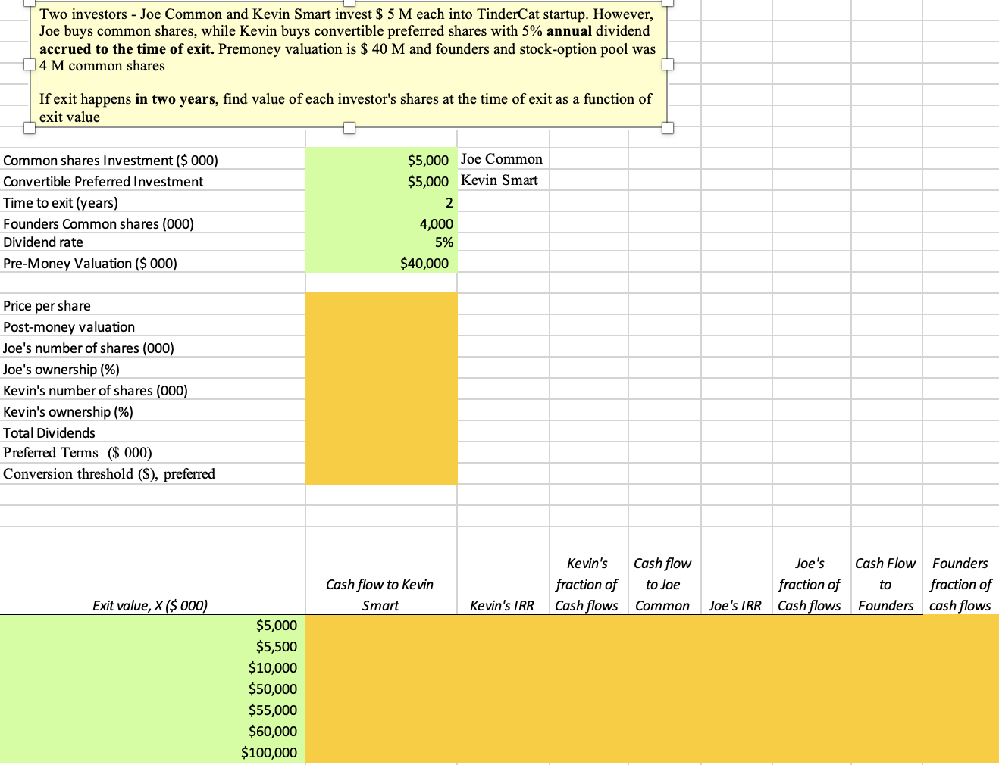Image resolution: width=999 pixels, height=765 pixels.
Task: Select the blank cell beside Joe's ownership (%)
Action: pyautogui.click(x=381, y=369)
